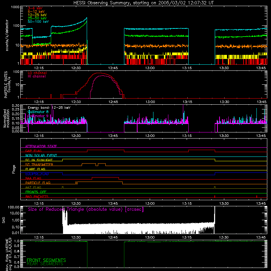This screenshot has width=271, height=271.
Task: Click the first raised GAP_FLAG segment
Action: (106, 150)
